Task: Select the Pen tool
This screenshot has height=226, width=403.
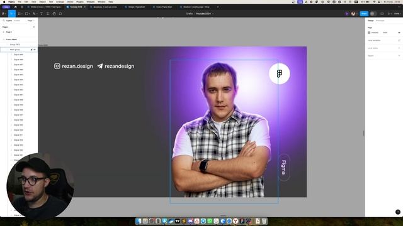Action: click(x=33, y=14)
